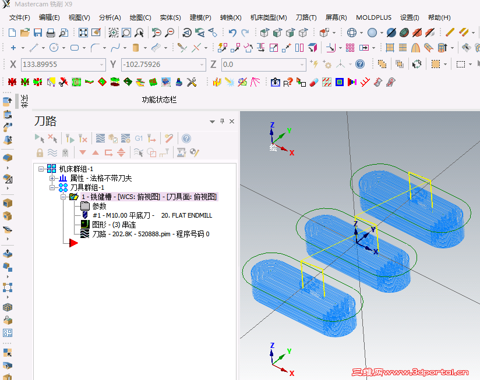This screenshot has height=380, width=480.
Task: Move insert arrow up with red triangle
Action: [x=96, y=152]
